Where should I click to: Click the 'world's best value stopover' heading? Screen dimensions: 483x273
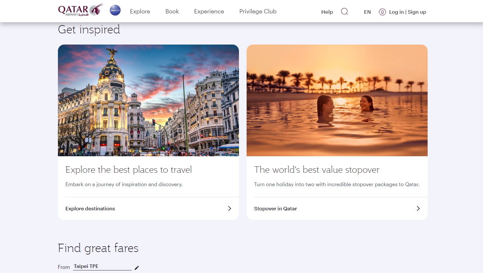[317, 170]
